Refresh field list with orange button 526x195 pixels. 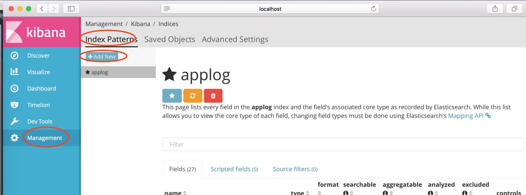pyautogui.click(x=193, y=96)
